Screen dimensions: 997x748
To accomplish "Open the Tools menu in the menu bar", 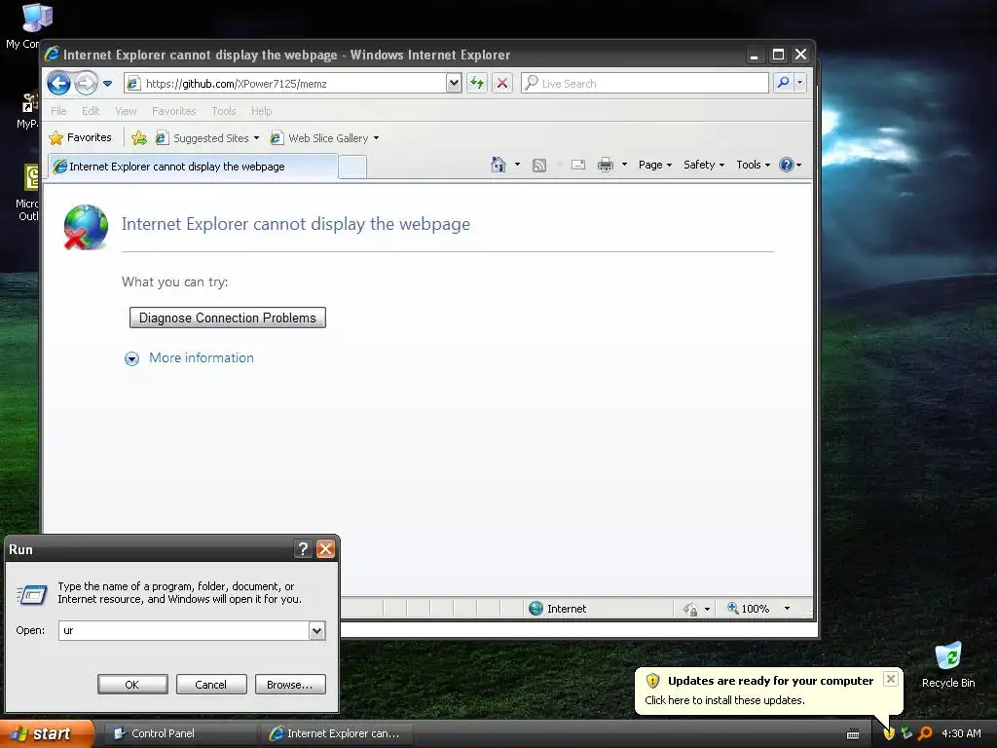I will pyautogui.click(x=224, y=111).
